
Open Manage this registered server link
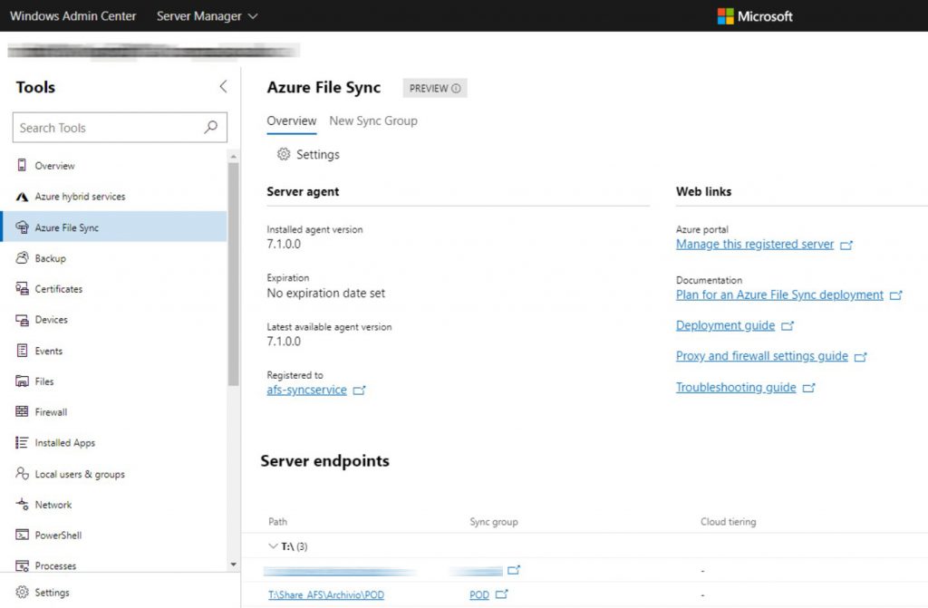755,245
